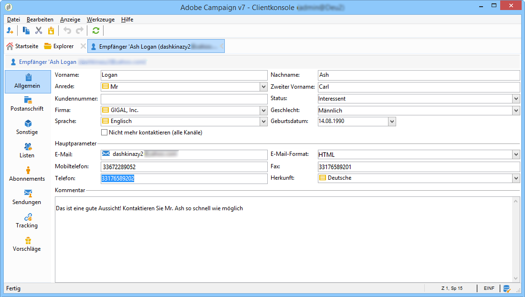Open the Tracking section
This screenshot has height=297, width=525.
[28, 221]
